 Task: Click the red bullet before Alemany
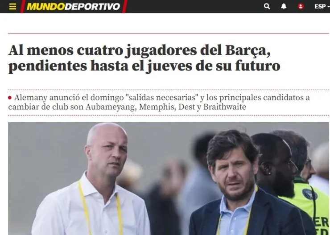coord(10,98)
